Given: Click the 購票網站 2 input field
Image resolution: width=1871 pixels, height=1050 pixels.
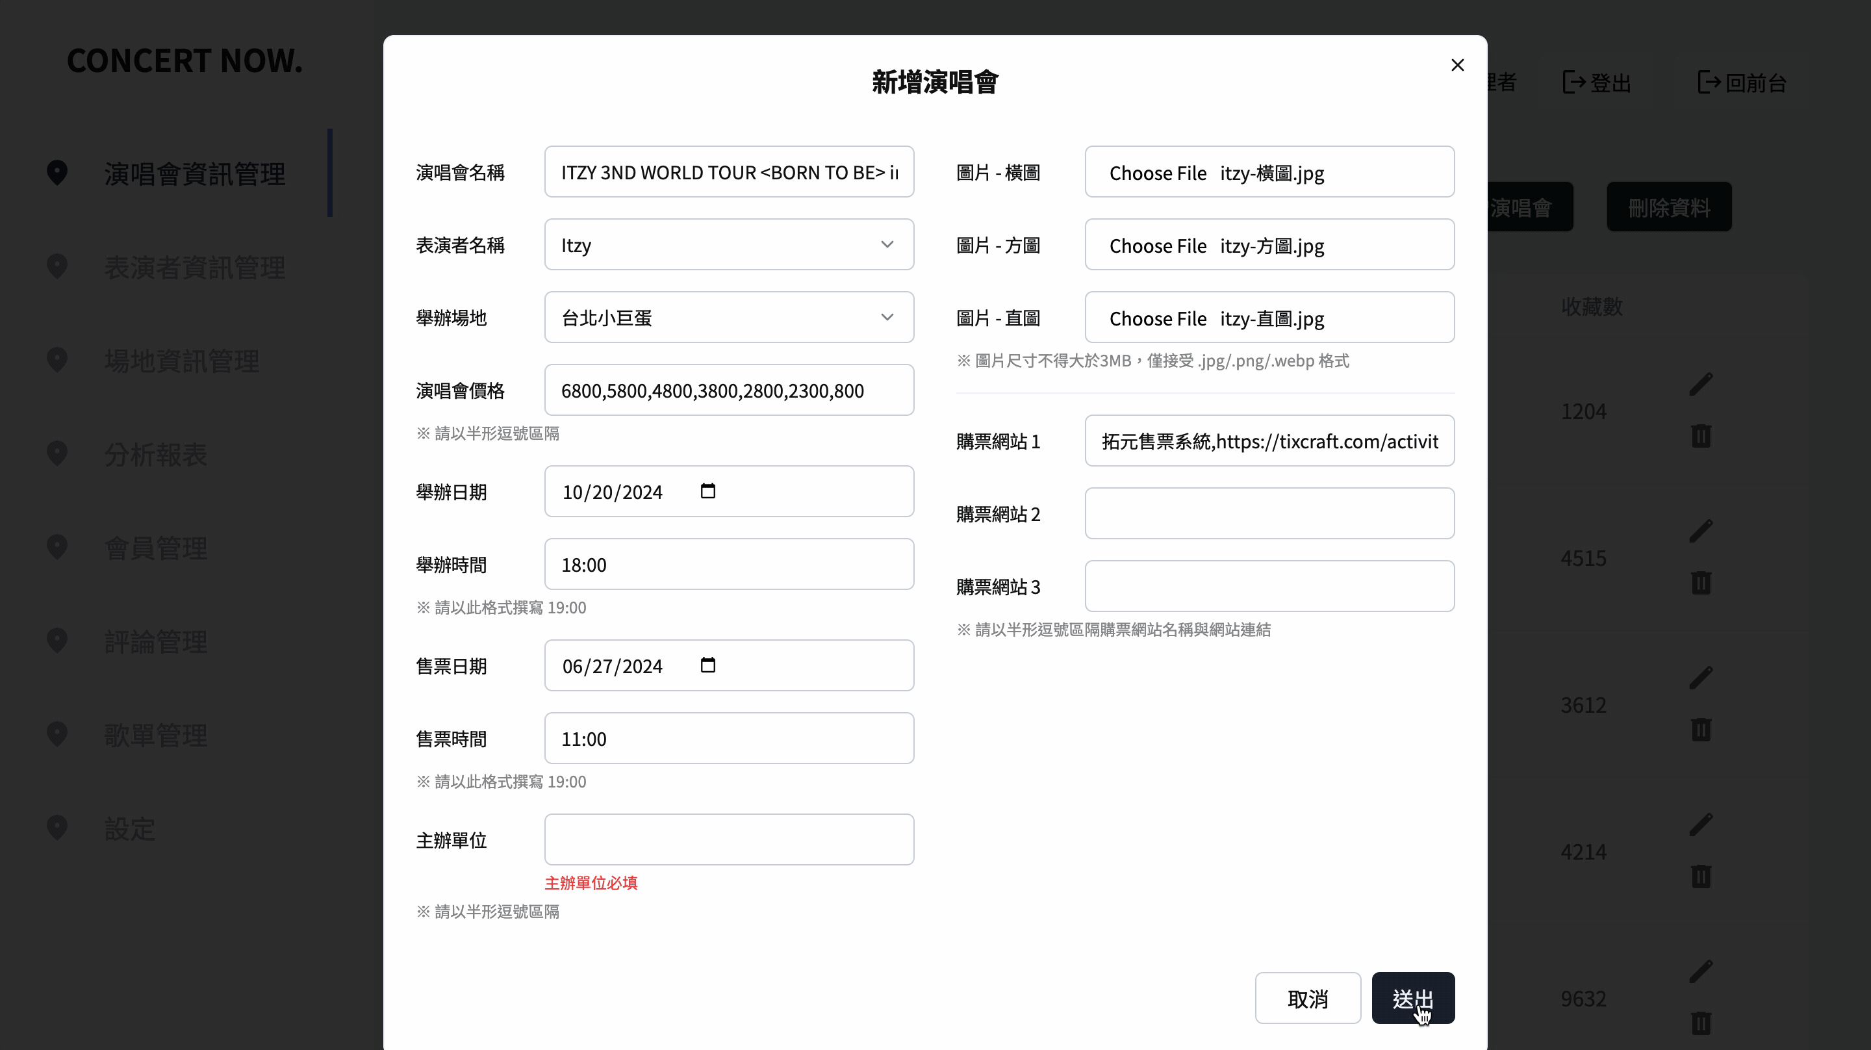Looking at the screenshot, I should pyautogui.click(x=1269, y=514).
